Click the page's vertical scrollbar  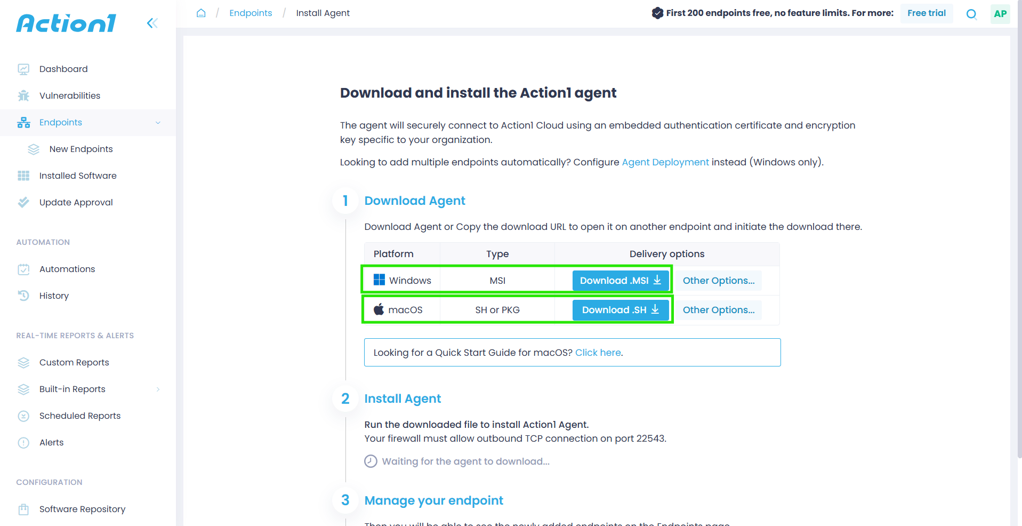click(1019, 213)
